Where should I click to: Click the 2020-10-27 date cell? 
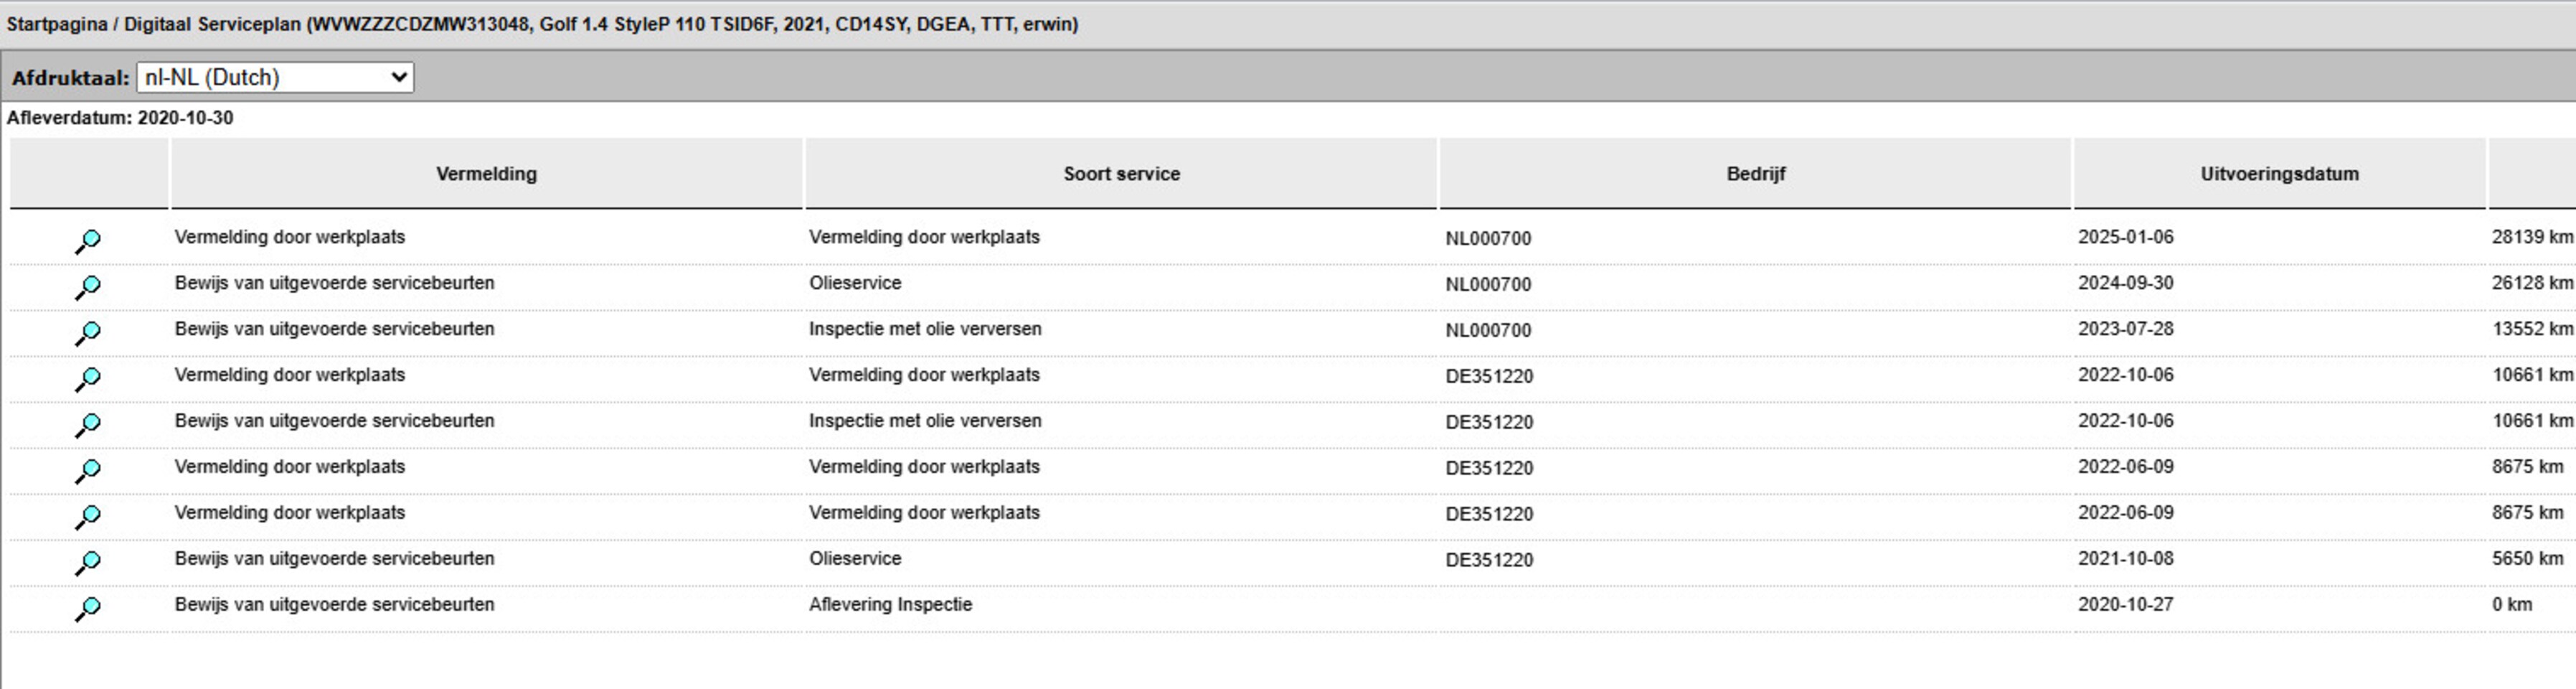pos(2125,604)
